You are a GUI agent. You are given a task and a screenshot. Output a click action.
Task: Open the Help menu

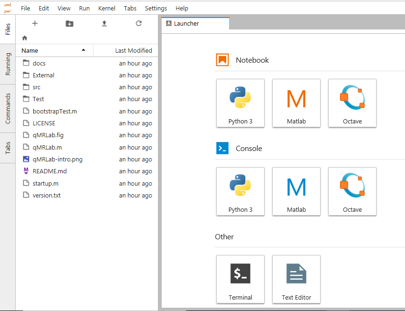click(x=182, y=8)
